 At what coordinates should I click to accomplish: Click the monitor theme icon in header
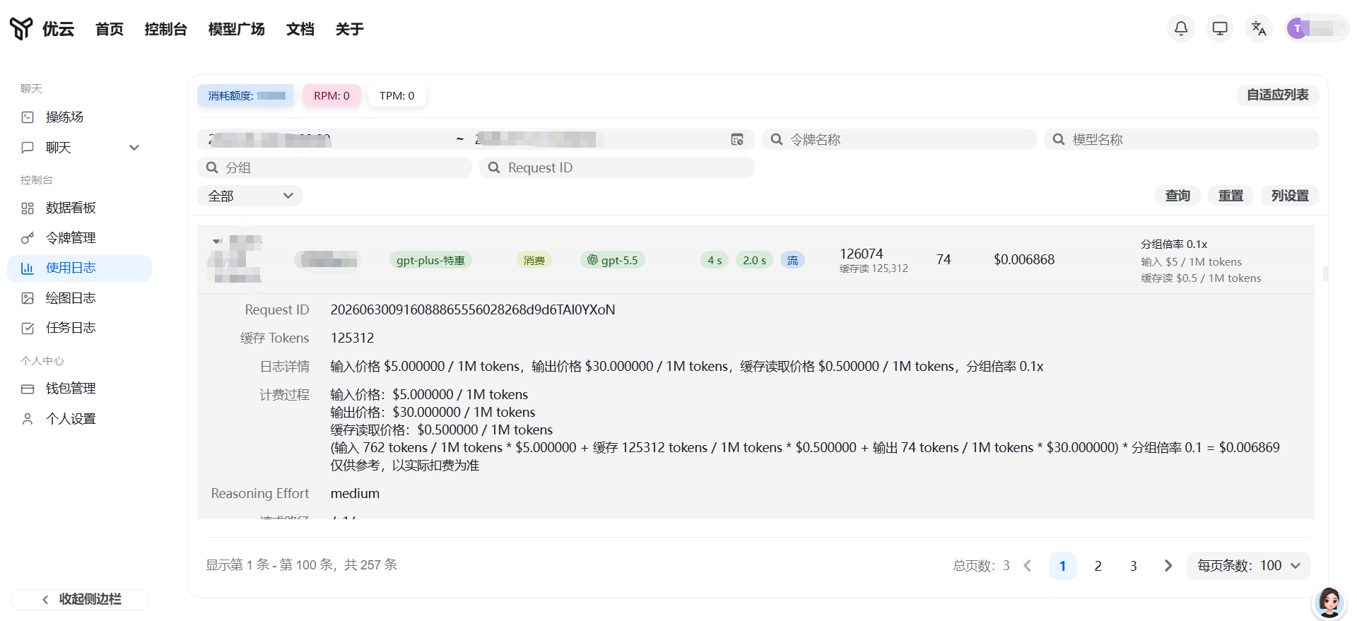1220,28
